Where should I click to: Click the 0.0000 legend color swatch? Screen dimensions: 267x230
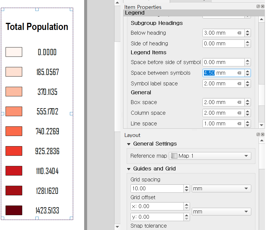tap(14, 52)
